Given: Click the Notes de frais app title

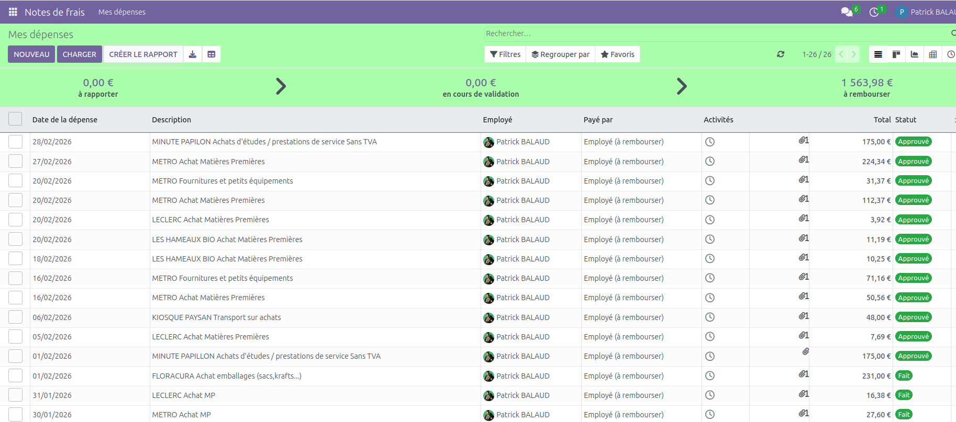Looking at the screenshot, I should point(54,12).
